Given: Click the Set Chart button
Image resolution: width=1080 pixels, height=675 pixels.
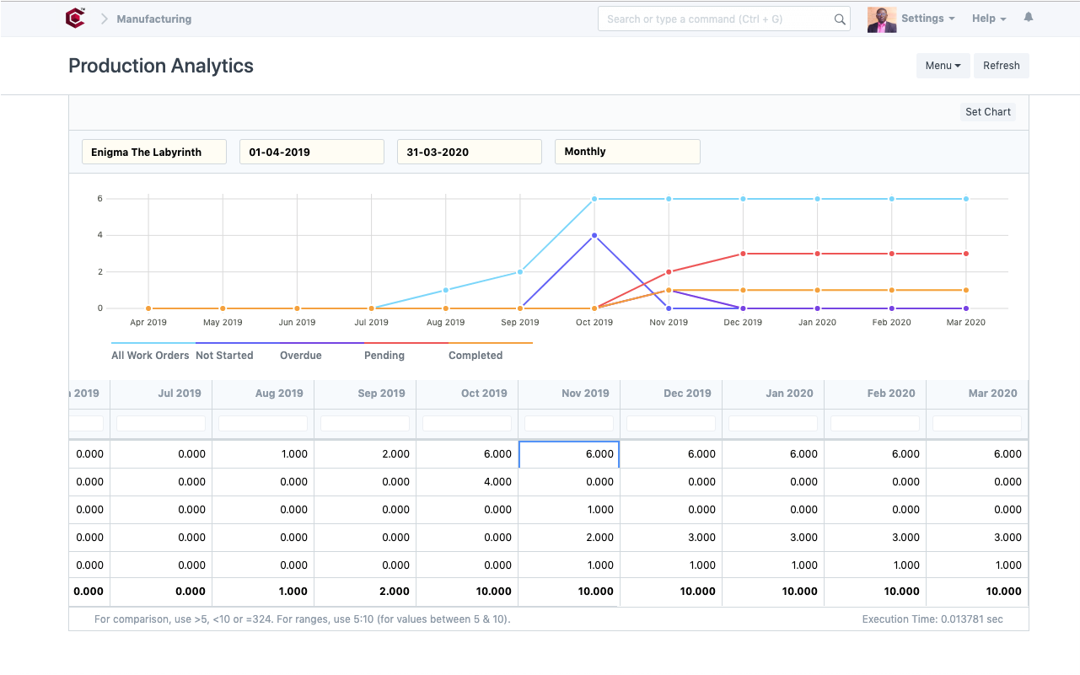Looking at the screenshot, I should point(987,111).
